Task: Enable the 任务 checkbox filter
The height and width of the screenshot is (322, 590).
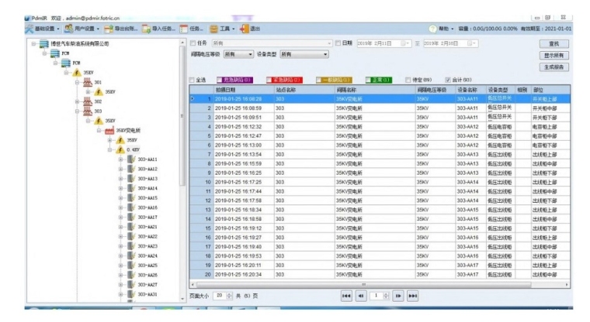Action: pyautogui.click(x=193, y=43)
